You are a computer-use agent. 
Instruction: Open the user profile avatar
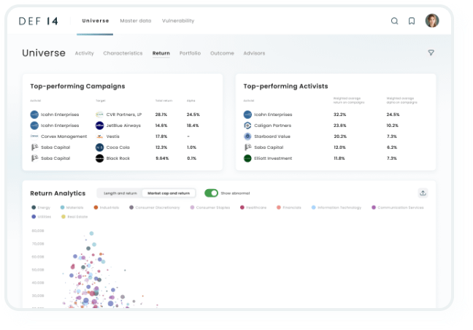[432, 20]
